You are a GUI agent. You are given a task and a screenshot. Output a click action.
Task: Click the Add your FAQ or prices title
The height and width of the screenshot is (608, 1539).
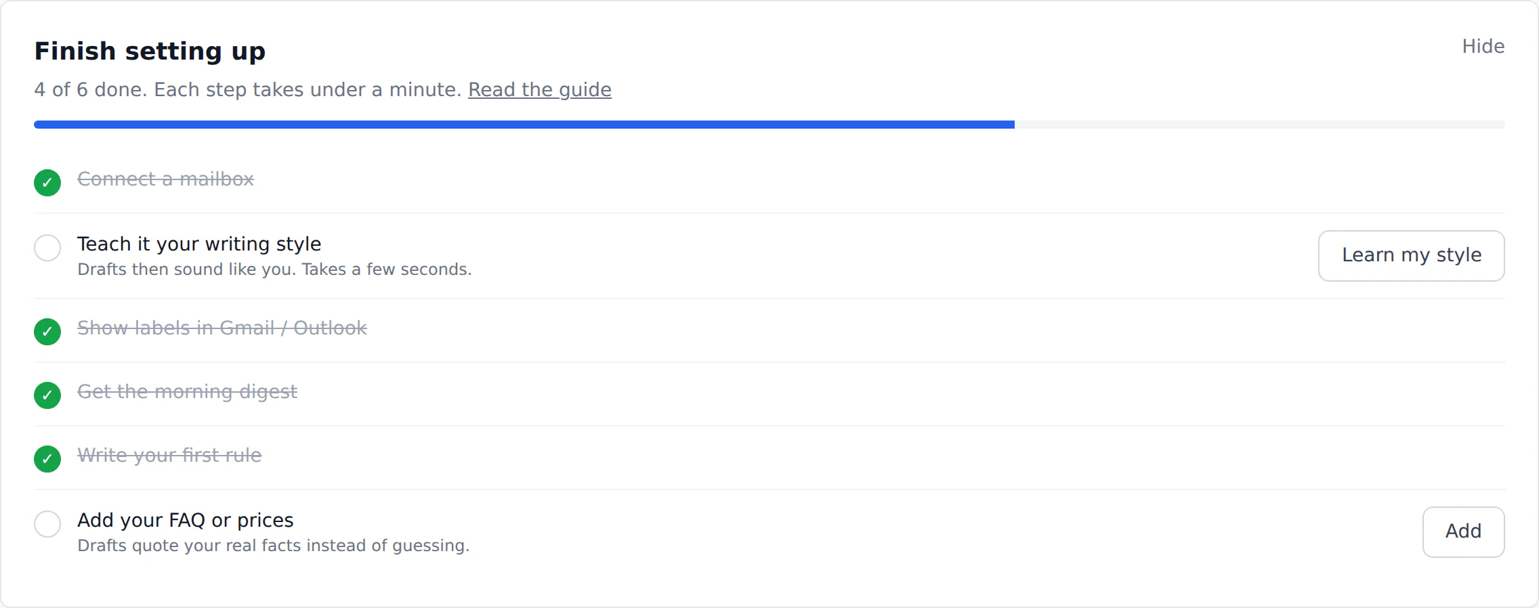click(186, 520)
